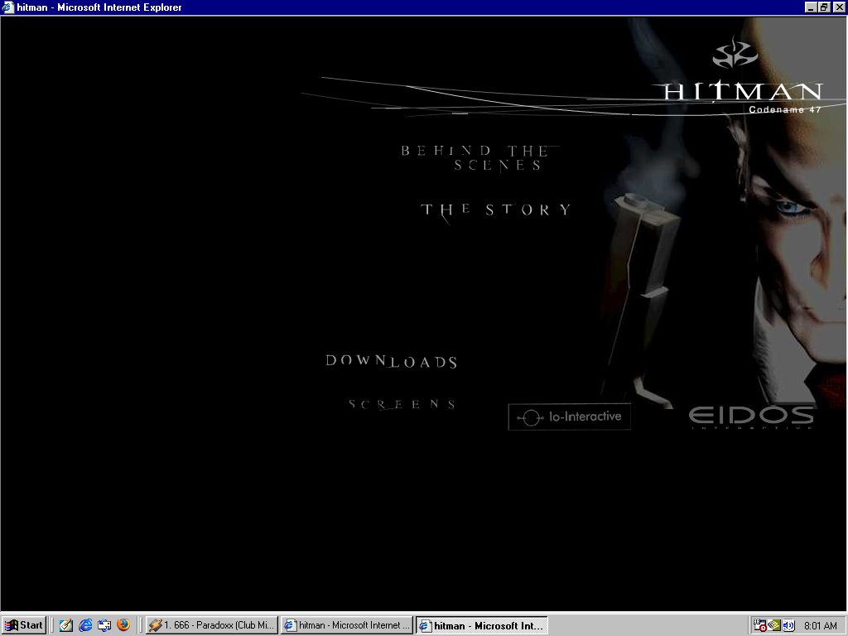
Task: Open the Windows Start menu
Action: (x=24, y=625)
